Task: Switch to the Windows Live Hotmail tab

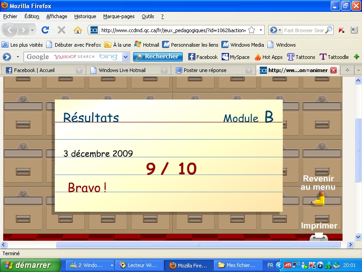Action: tap(128, 70)
